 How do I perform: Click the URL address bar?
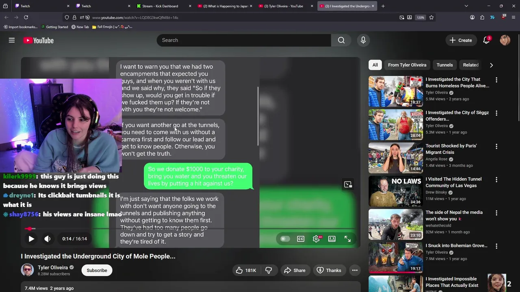click(244, 17)
